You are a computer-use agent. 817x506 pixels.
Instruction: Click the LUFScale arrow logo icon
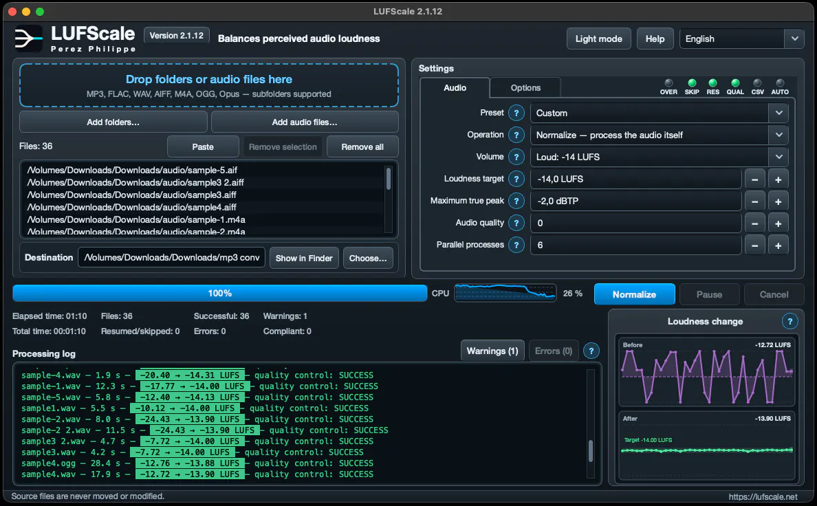click(28, 38)
